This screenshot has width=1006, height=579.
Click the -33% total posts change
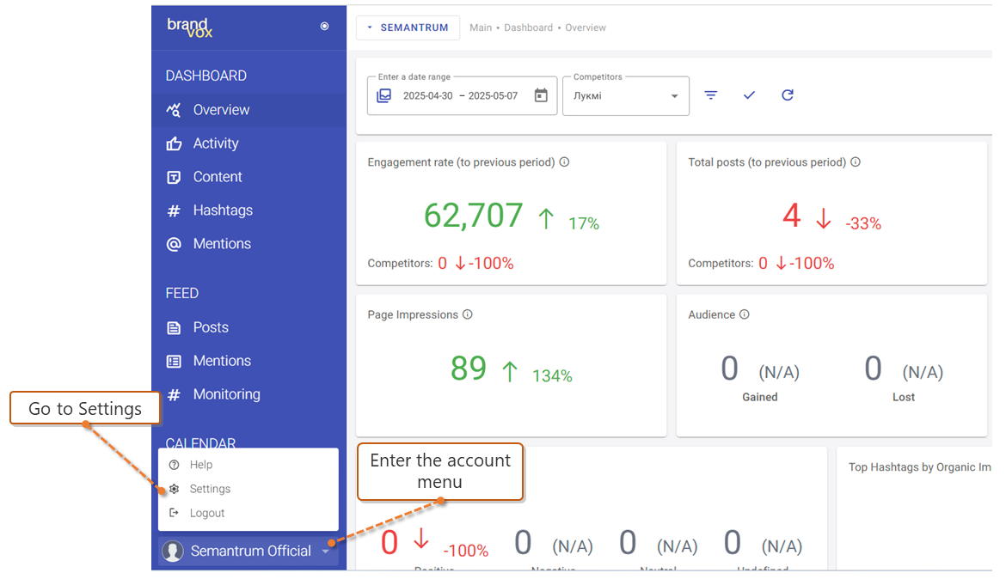point(863,223)
